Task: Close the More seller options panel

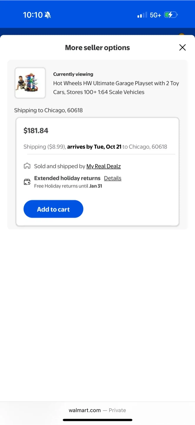Action: point(182,48)
